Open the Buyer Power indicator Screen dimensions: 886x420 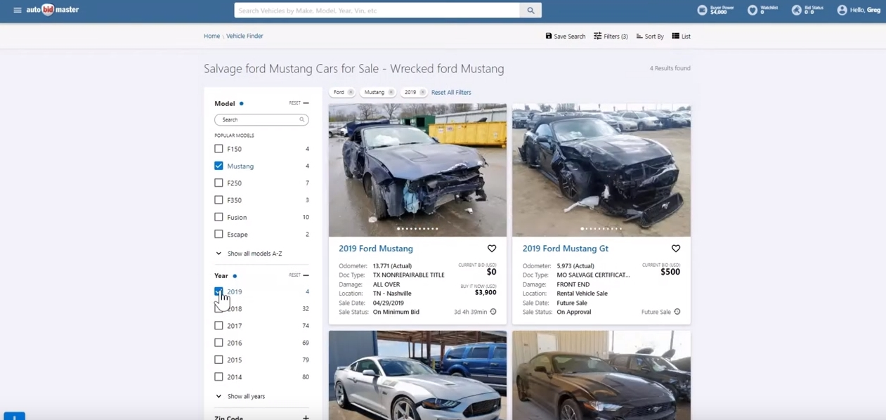(715, 10)
